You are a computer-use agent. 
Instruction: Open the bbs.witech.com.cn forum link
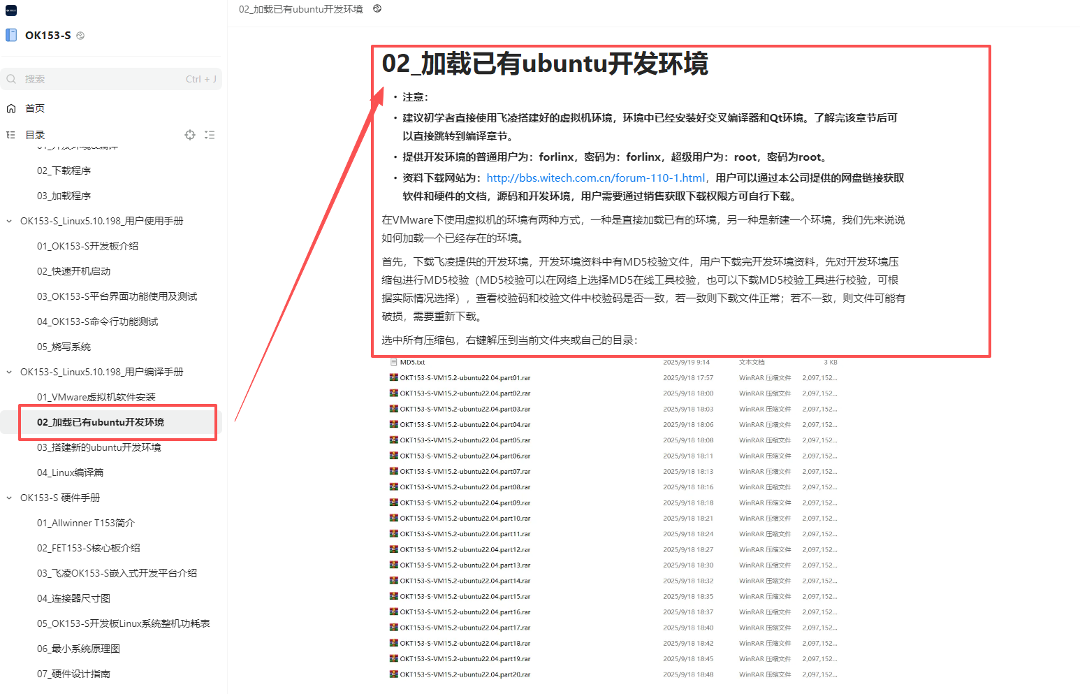595,178
